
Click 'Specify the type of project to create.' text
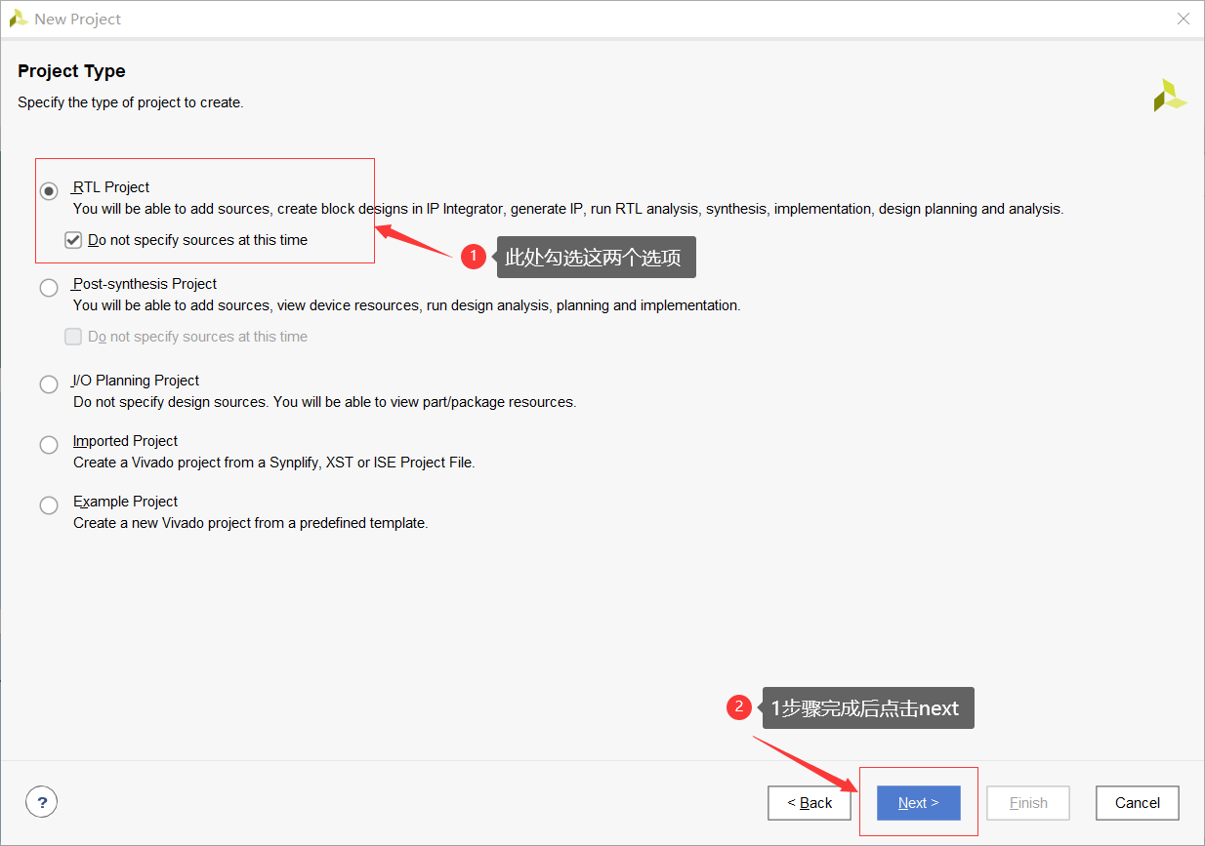point(130,102)
